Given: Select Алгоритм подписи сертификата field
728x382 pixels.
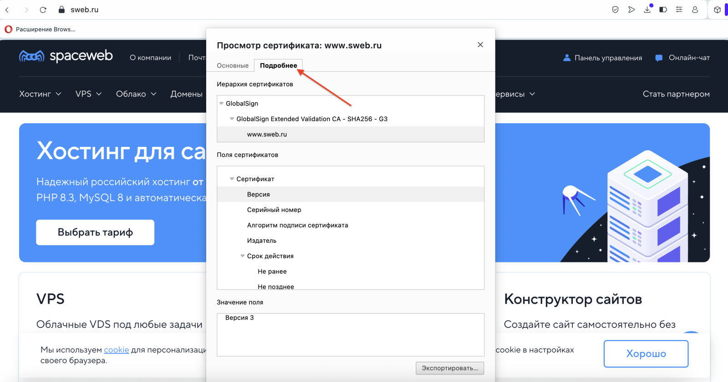Looking at the screenshot, I should point(297,226).
